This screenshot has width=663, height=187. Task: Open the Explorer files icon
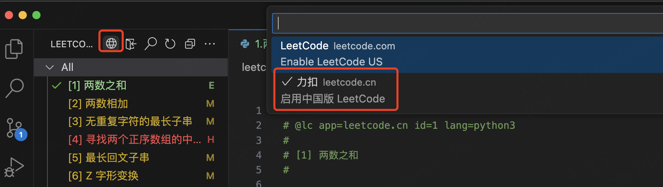(14, 49)
